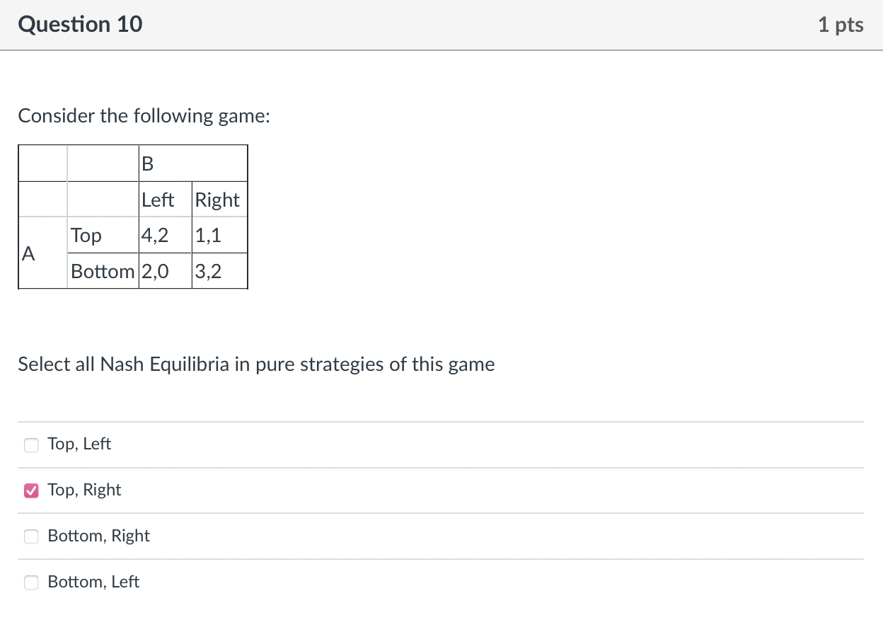The height and width of the screenshot is (620, 883).
Task: Select the 'Bottom, Right' answer row
Action: coord(98,536)
